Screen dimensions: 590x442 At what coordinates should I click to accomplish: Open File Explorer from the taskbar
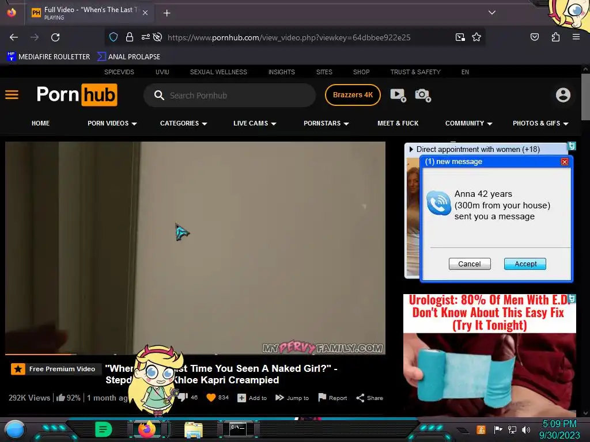point(194,429)
